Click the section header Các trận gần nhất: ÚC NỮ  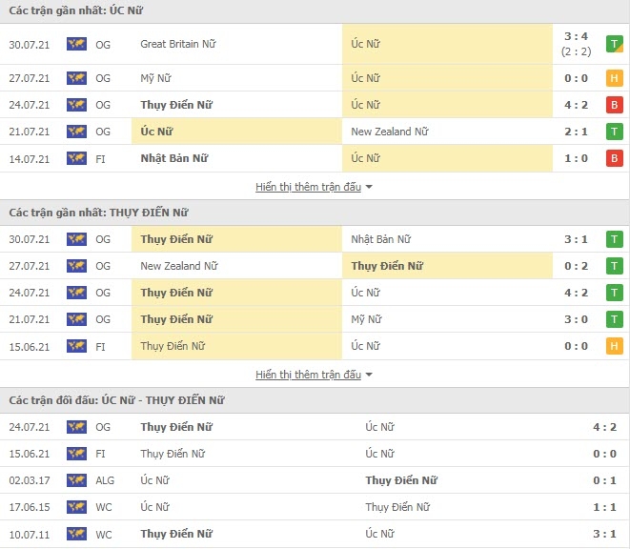point(75,10)
